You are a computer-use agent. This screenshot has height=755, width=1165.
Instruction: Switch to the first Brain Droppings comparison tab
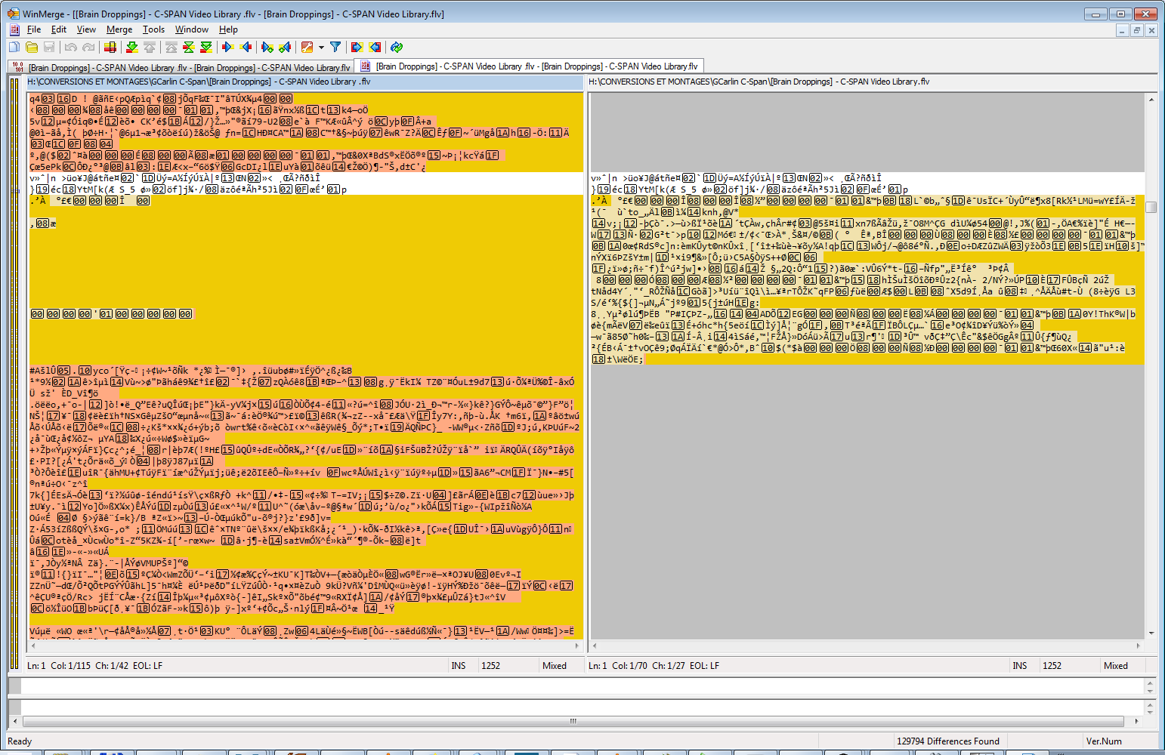[181, 67]
